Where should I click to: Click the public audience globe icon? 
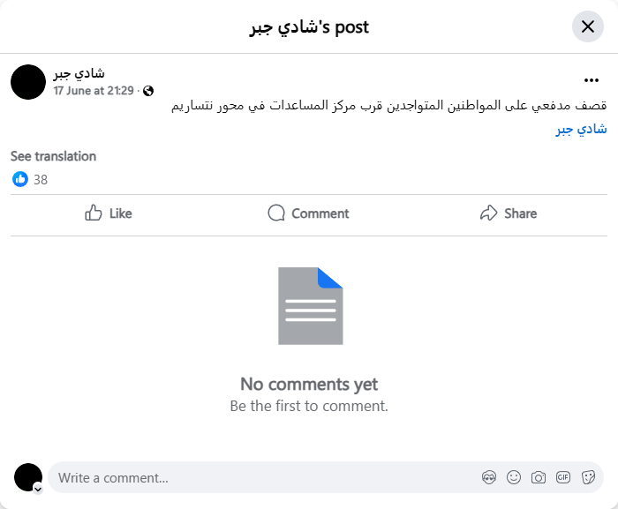(x=148, y=91)
